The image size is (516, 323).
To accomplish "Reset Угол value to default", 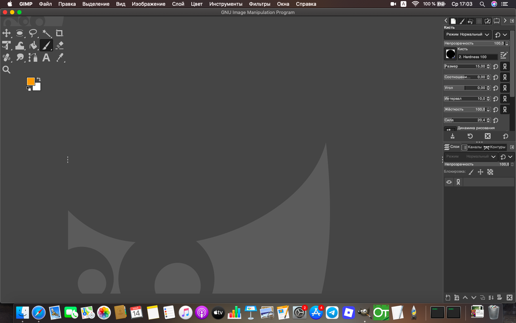I will point(495,88).
